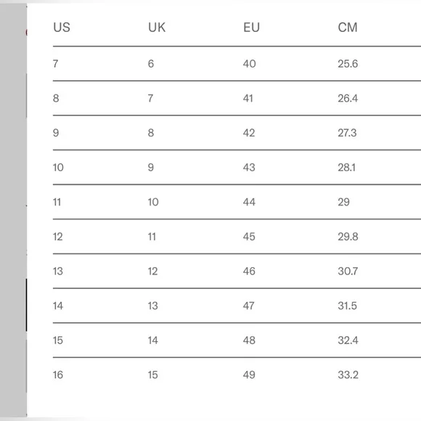Image resolution: width=421 pixels, height=421 pixels.
Task: Select US size 16 cell
Action: pyautogui.click(x=58, y=375)
